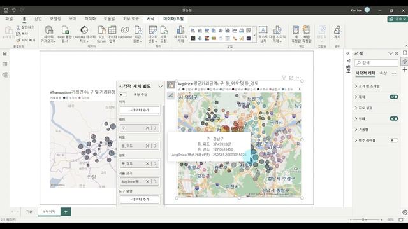408x229 pixels.
Task: Toggle the 유형 추천 switch
Action: click(123, 95)
